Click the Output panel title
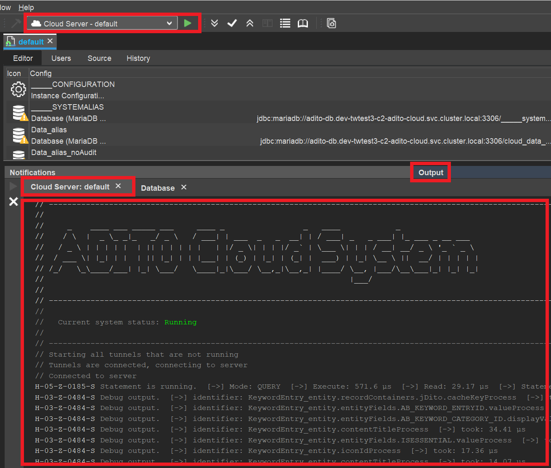Image resolution: width=551 pixels, height=468 pixels. tap(431, 173)
